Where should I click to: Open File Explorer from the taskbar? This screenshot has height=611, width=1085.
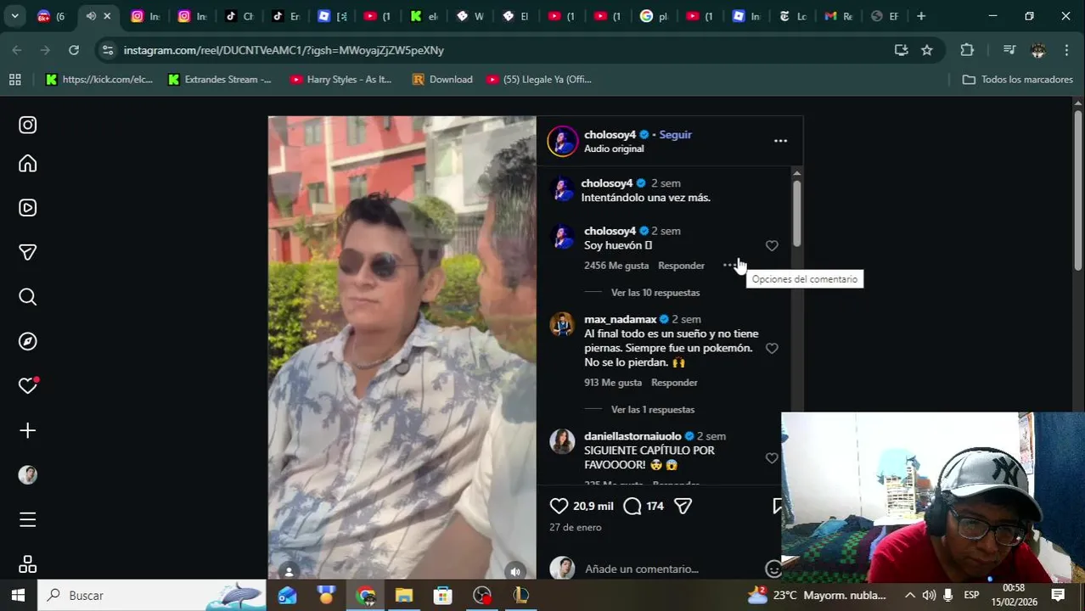tap(404, 596)
